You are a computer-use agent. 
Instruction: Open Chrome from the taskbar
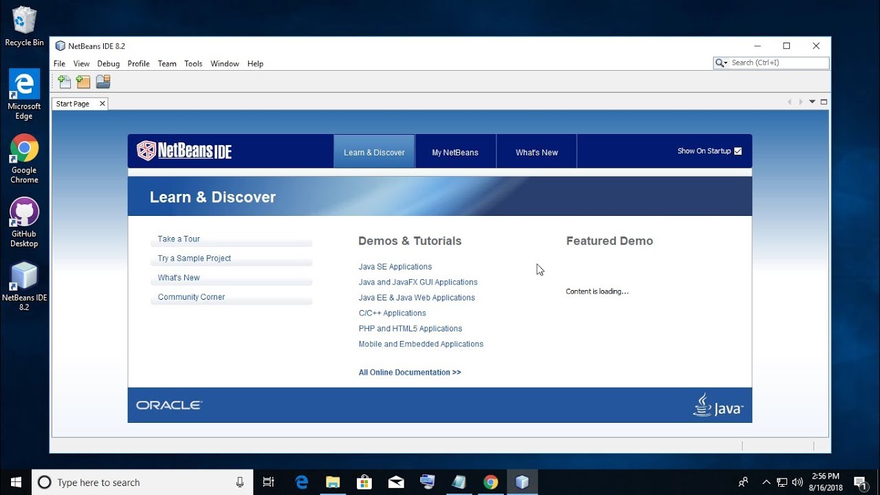pyautogui.click(x=490, y=482)
